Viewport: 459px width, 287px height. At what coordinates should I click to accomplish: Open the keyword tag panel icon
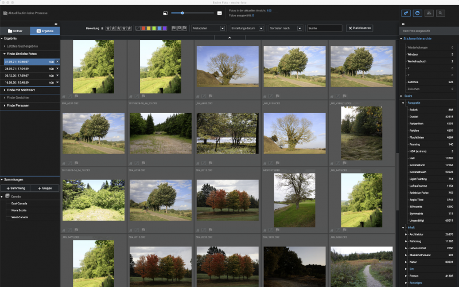(406, 13)
